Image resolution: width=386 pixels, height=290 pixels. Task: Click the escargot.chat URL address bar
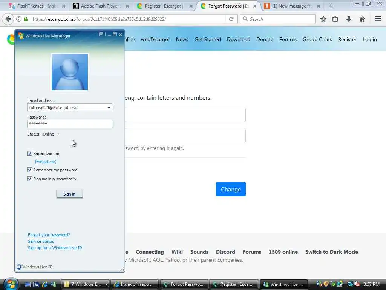(x=128, y=19)
